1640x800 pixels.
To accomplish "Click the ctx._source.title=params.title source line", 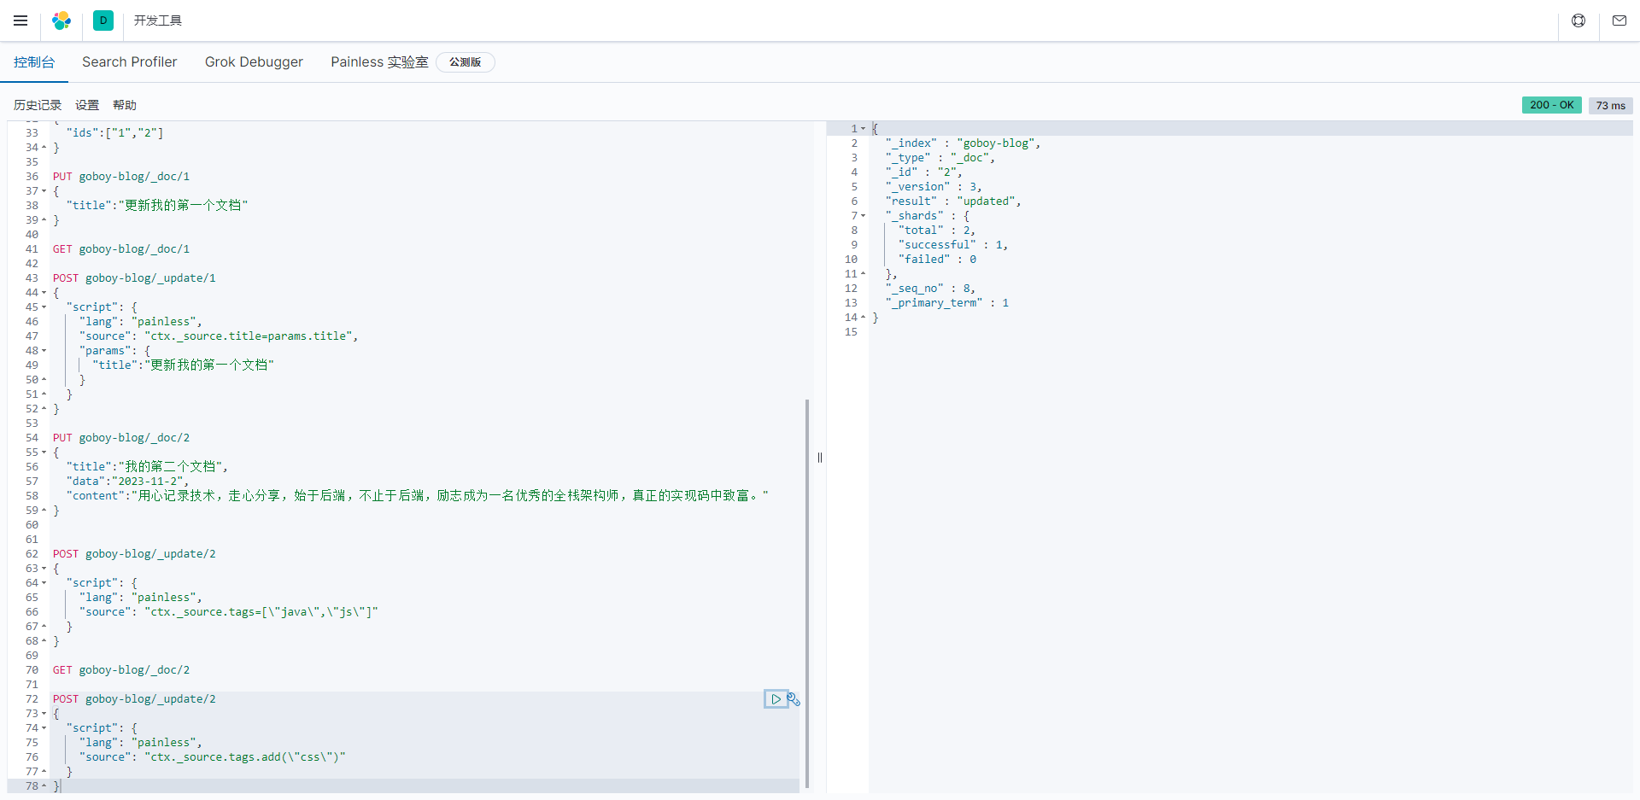I will coord(219,336).
